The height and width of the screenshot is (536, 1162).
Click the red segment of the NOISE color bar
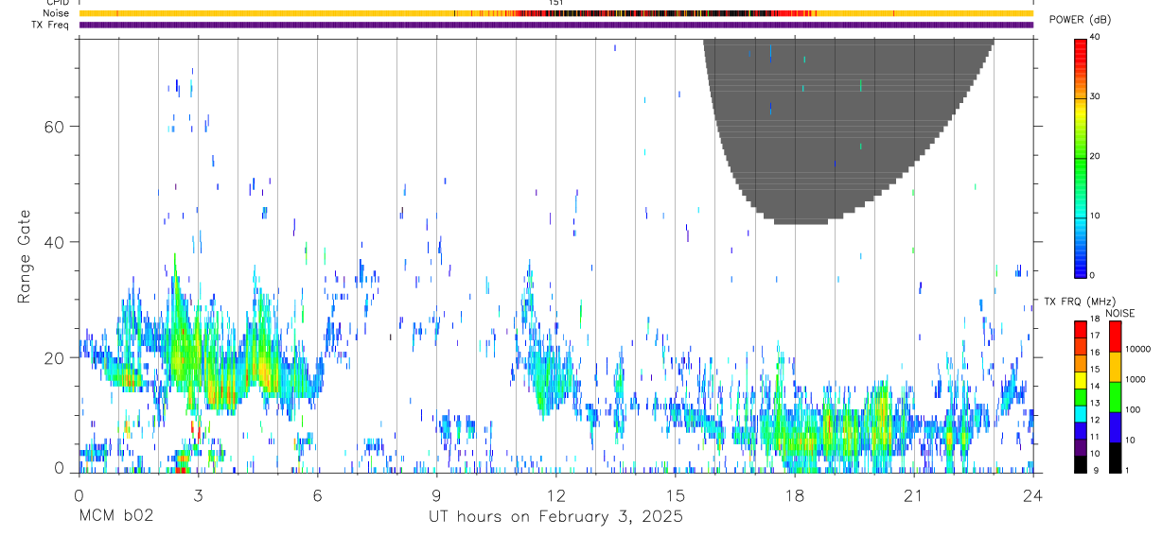(1116, 337)
